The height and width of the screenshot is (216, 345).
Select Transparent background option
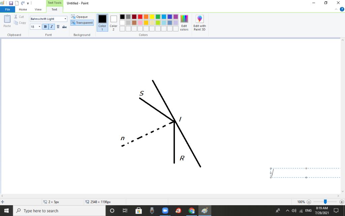pyautogui.click(x=82, y=23)
